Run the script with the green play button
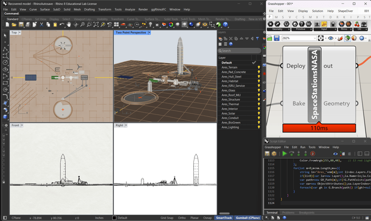The width and height of the screenshot is (371, 221). click(284, 154)
